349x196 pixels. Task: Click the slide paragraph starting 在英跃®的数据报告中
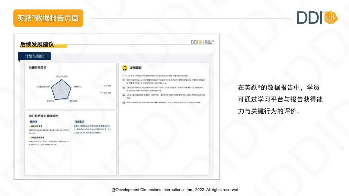point(280,99)
